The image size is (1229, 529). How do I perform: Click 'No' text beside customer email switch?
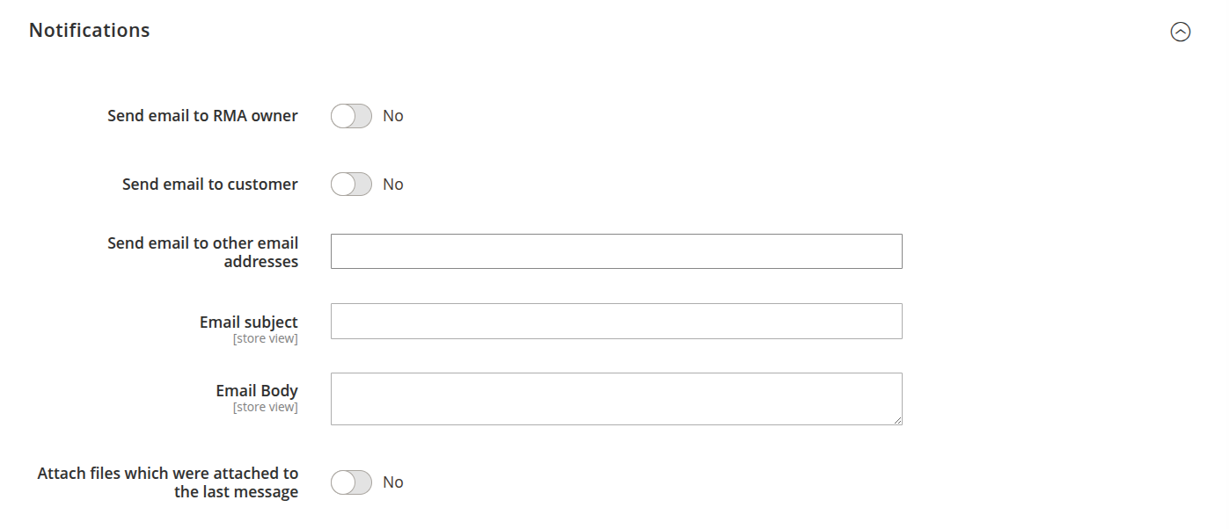coord(393,185)
